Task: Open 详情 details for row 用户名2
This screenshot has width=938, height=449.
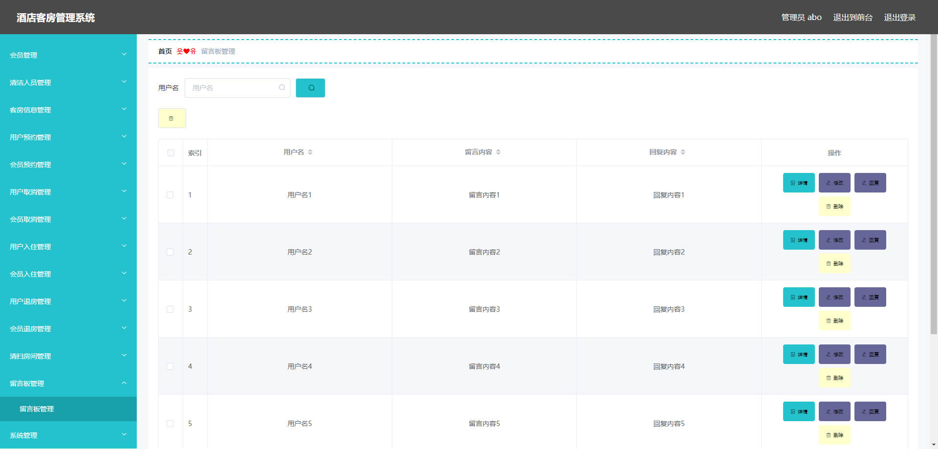Action: click(799, 240)
